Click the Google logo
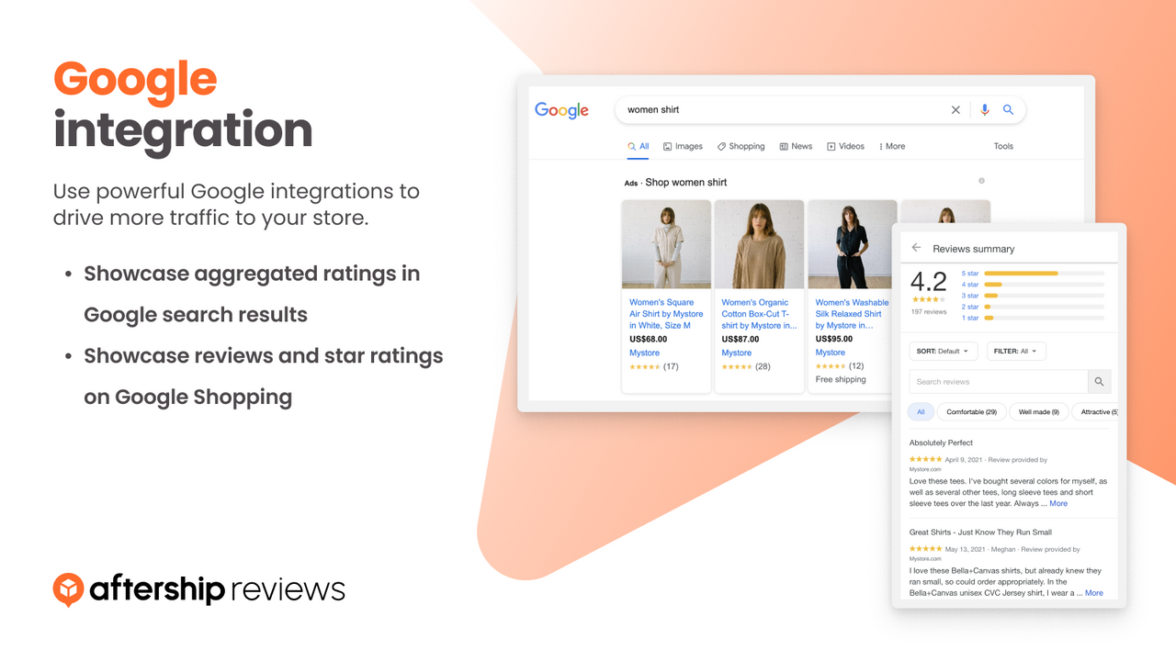The width and height of the screenshot is (1176, 661). click(561, 109)
